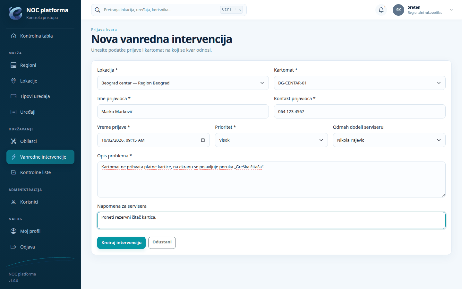Click the search magnifier icon
The image size is (462, 289).
[x=98, y=10]
